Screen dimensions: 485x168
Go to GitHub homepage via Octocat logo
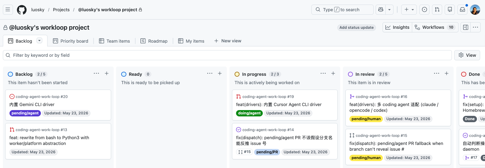pyautogui.click(x=22, y=10)
